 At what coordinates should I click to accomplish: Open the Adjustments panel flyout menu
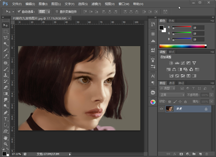(212, 52)
